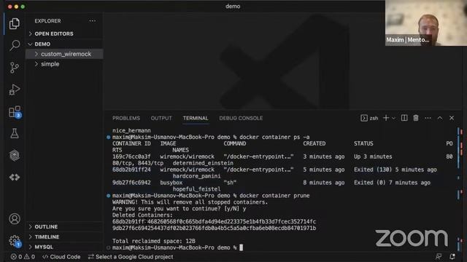Image resolution: width=467 pixels, height=262 pixels.
Task: Click the green macOS fullscreen button
Action: [x=23, y=7]
